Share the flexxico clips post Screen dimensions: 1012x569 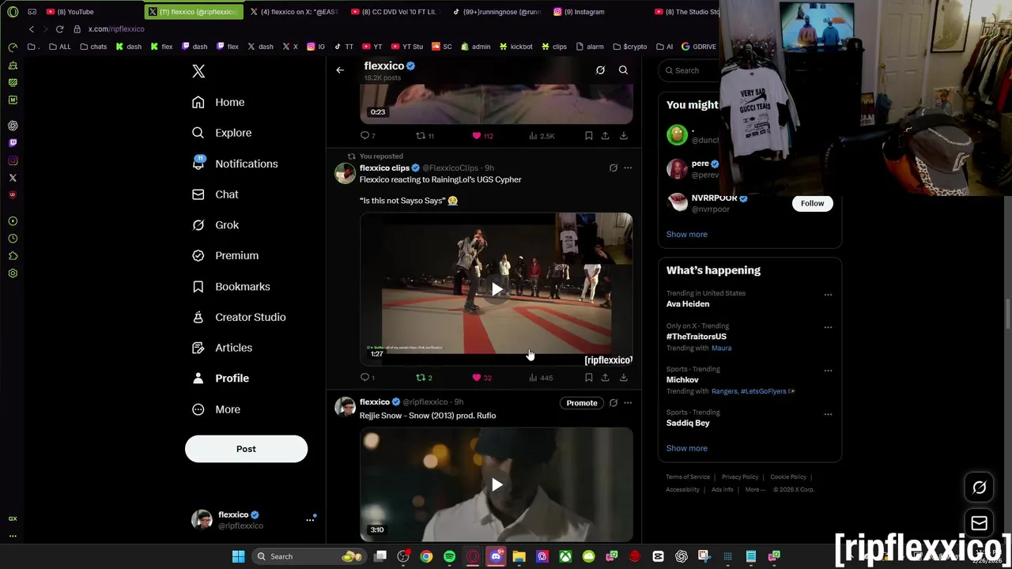click(605, 378)
